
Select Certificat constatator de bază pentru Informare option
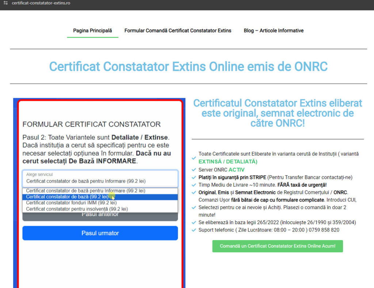coord(85,191)
